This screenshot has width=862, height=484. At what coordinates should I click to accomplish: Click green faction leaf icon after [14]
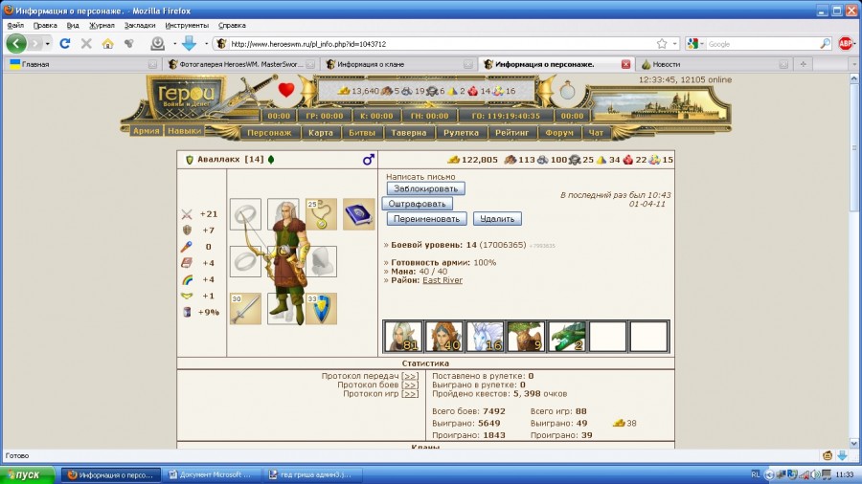point(270,160)
